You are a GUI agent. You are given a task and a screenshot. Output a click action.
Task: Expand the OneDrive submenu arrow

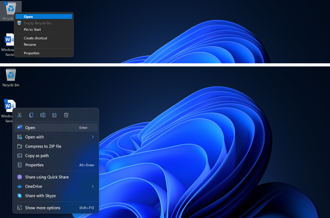(x=93, y=186)
